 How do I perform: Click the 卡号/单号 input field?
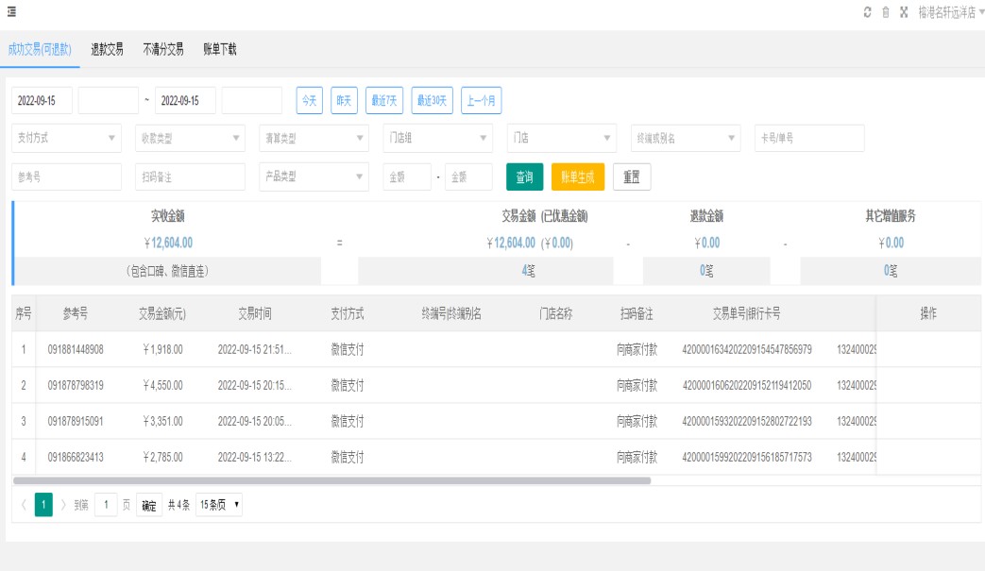coord(809,139)
